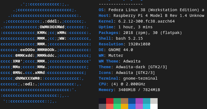
Task: Click the CPU (4) @ 2.000GHz line
Action: 122,84
